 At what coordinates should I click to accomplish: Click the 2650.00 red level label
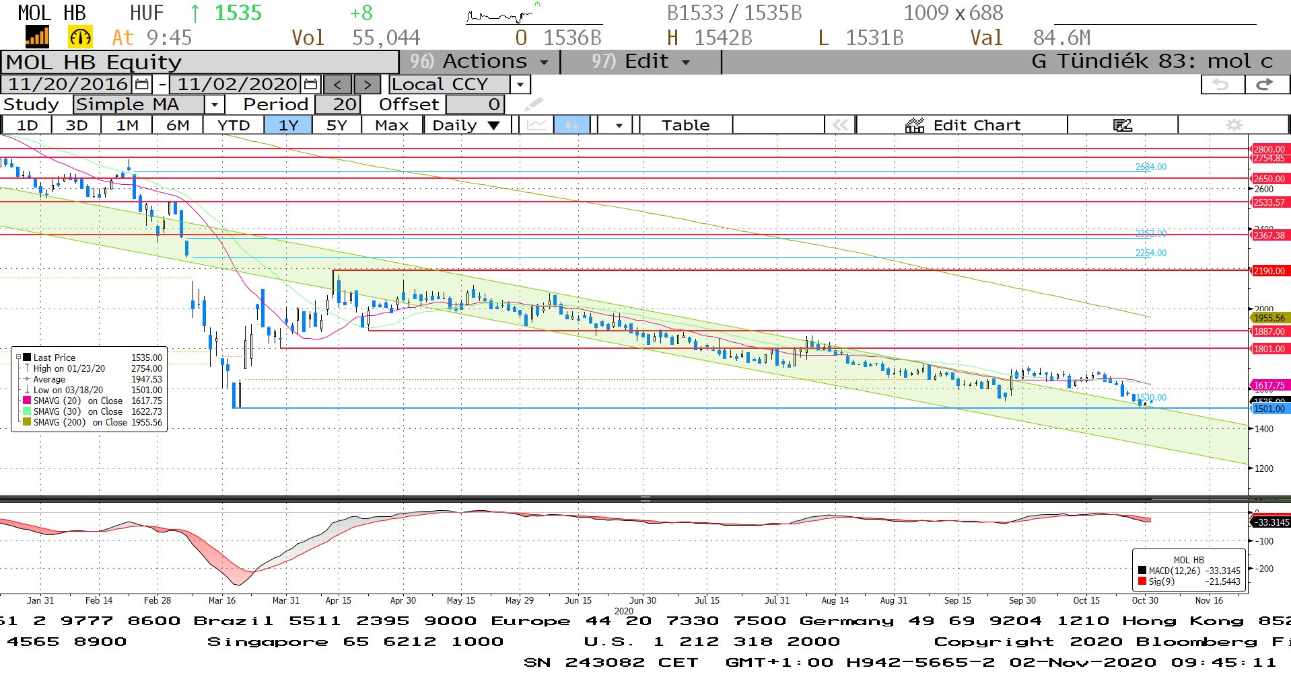[x=1269, y=179]
